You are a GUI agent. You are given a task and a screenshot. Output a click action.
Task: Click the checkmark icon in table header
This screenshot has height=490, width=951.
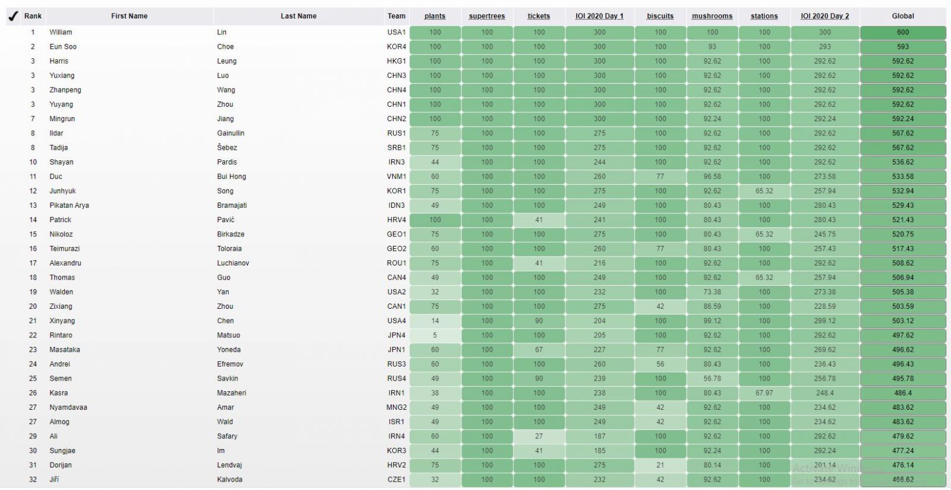tap(13, 17)
